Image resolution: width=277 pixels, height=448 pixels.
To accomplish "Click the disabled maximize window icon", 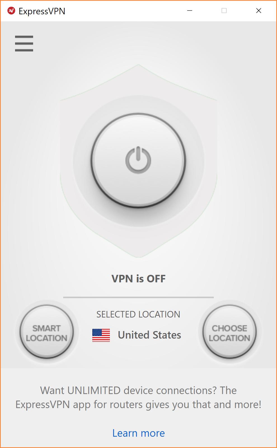I will [x=224, y=11].
